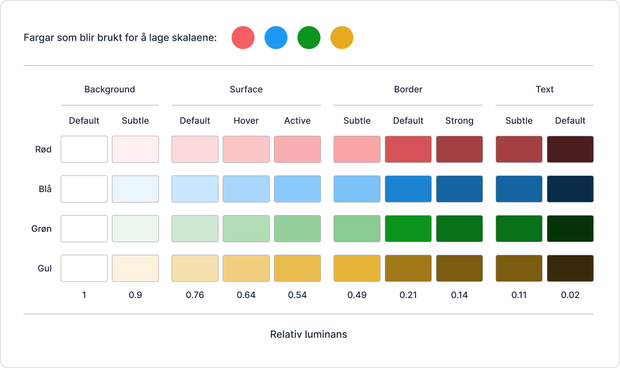Select the Blå Surface Active swatch
The height and width of the screenshot is (368, 620).
pyautogui.click(x=297, y=189)
